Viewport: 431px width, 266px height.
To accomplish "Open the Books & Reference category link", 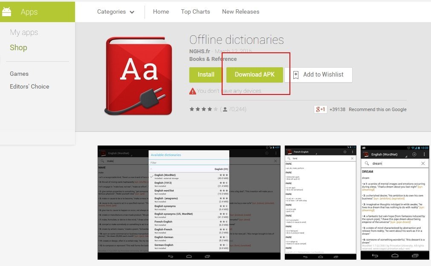I will [213, 59].
